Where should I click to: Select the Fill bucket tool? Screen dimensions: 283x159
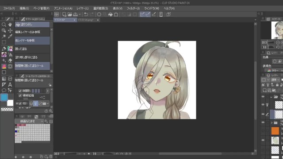(x=4, y=66)
